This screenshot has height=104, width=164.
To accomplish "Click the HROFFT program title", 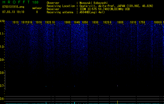I will click(16, 2).
